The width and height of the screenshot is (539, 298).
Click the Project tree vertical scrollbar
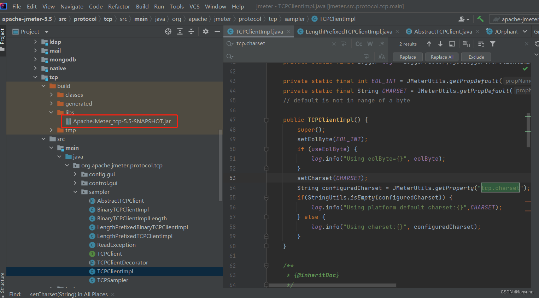click(x=221, y=165)
